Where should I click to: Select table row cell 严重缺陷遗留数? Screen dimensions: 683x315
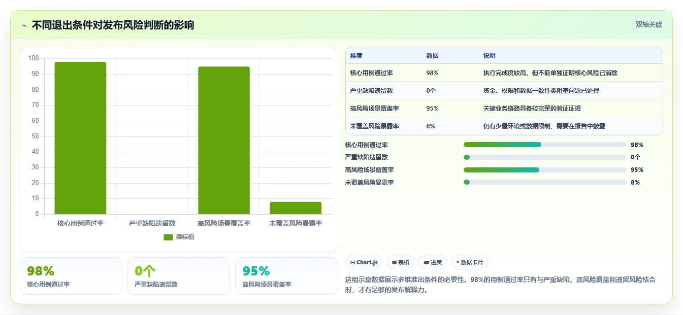pyautogui.click(x=371, y=91)
